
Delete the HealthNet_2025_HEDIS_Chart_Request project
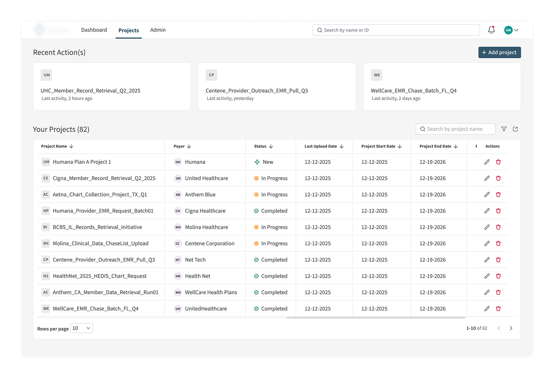pos(498,276)
